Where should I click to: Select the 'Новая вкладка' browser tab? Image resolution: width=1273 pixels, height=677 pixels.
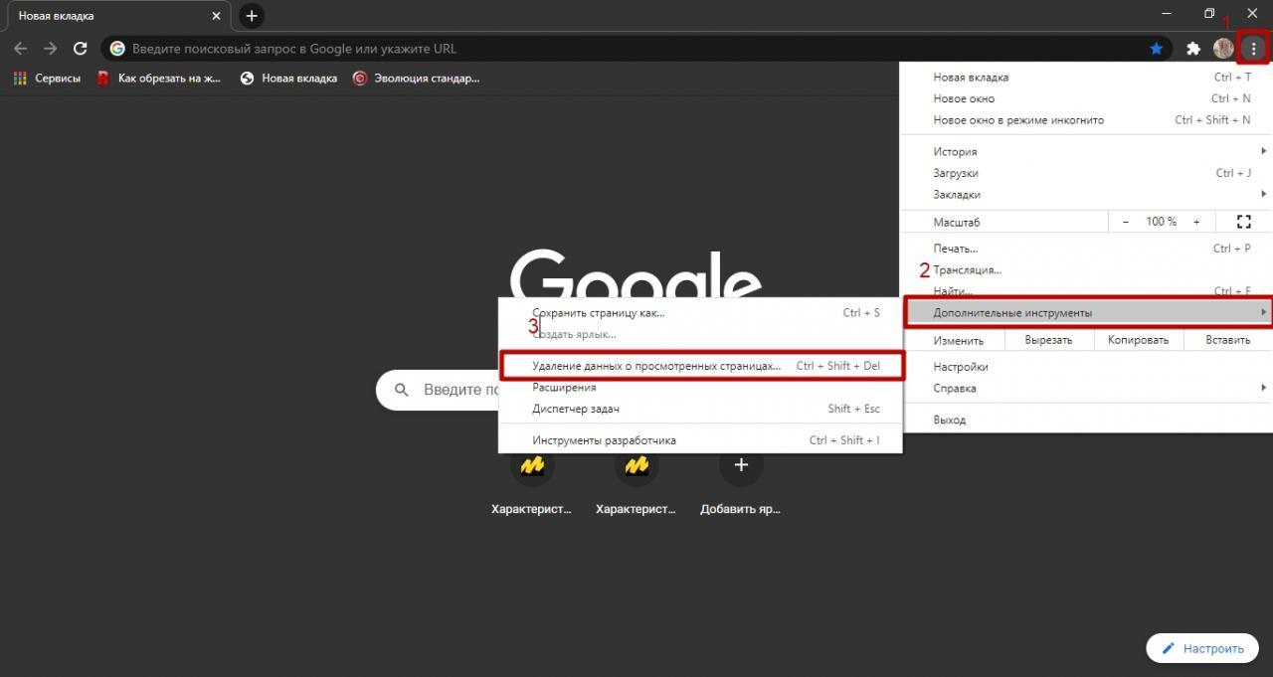pyautogui.click(x=116, y=16)
